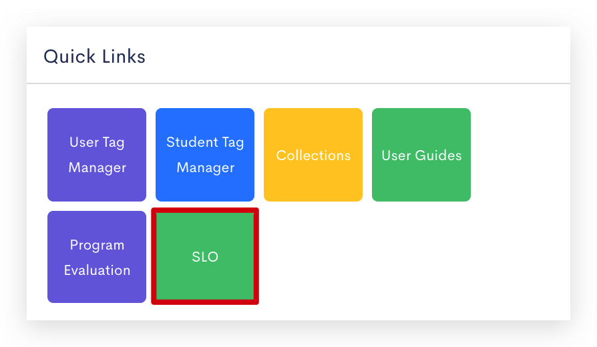
Task: Click the 'Collections' text label
Action: pyautogui.click(x=313, y=155)
